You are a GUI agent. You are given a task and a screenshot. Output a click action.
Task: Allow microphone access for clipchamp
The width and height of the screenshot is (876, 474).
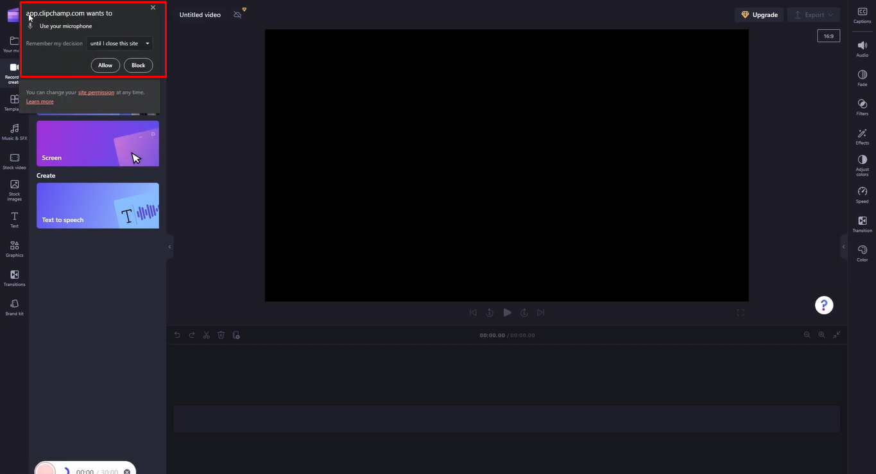pyautogui.click(x=105, y=65)
